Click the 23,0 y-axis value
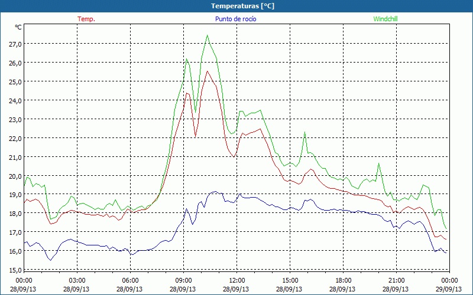This screenshot has width=473, height=295. [15, 120]
